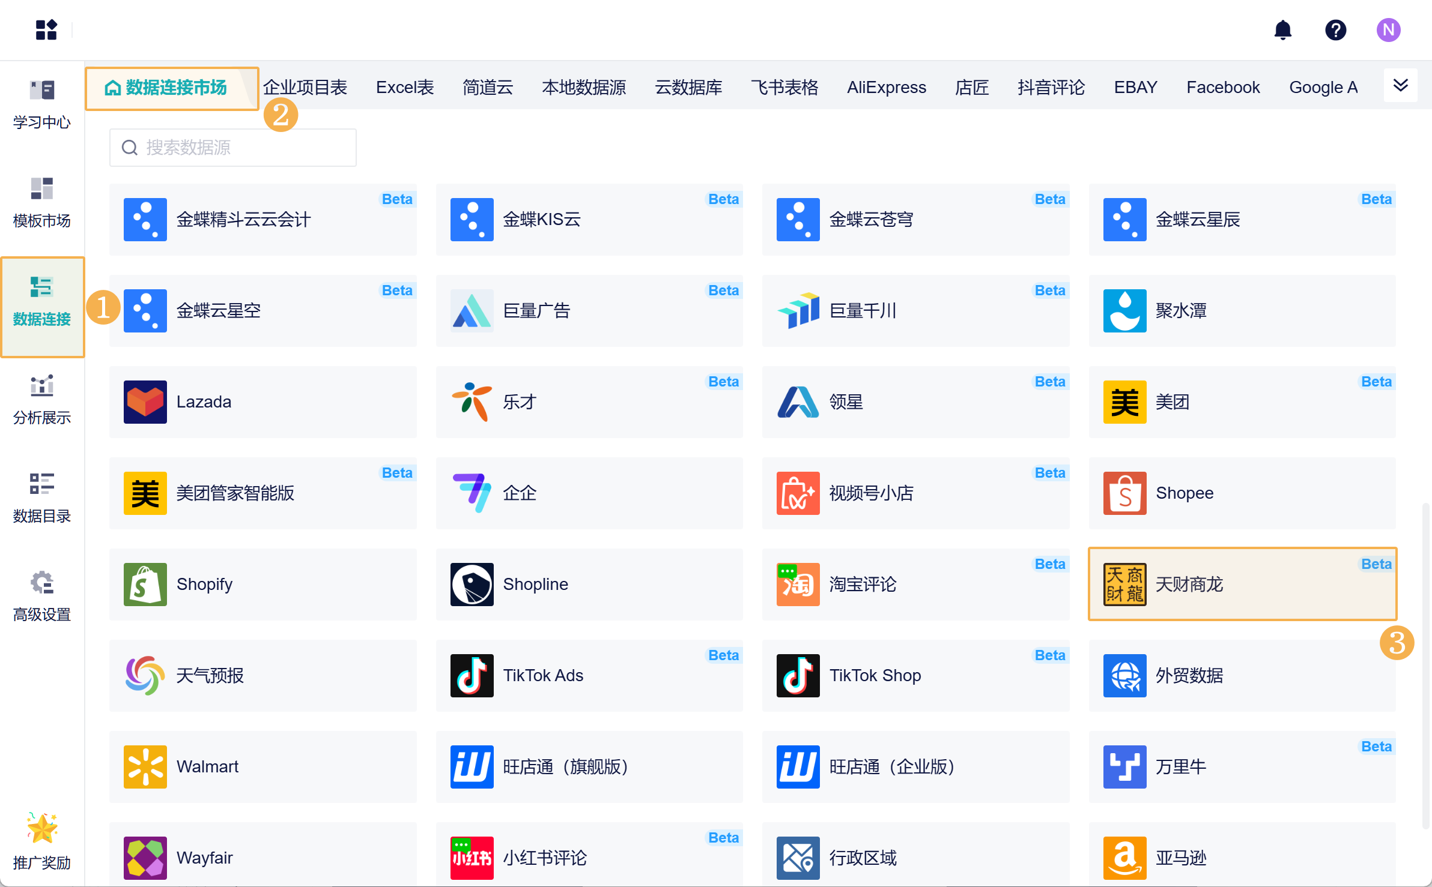The width and height of the screenshot is (1432, 887).
Task: Choose the Shopify data source card
Action: click(x=263, y=584)
